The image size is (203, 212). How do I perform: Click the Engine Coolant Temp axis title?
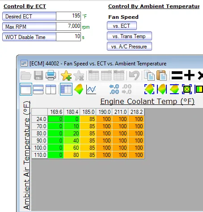point(148,101)
